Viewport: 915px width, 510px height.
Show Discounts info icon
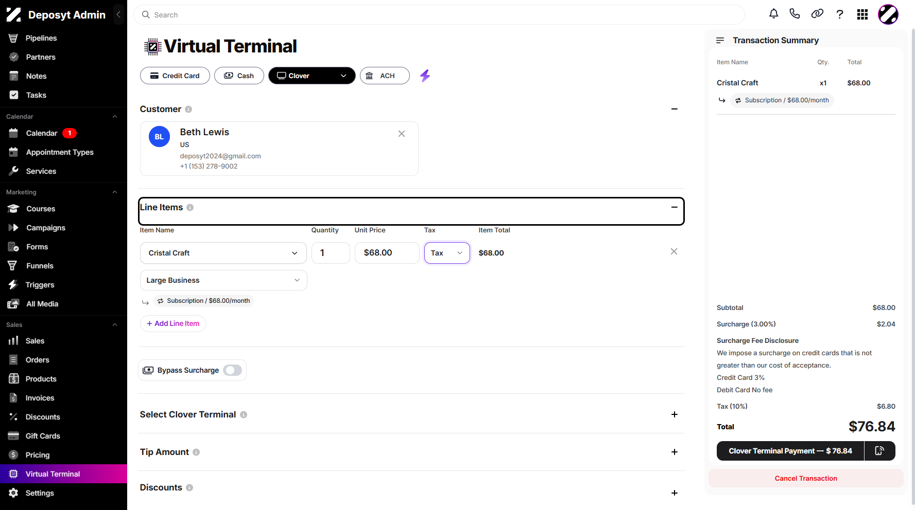point(189,487)
